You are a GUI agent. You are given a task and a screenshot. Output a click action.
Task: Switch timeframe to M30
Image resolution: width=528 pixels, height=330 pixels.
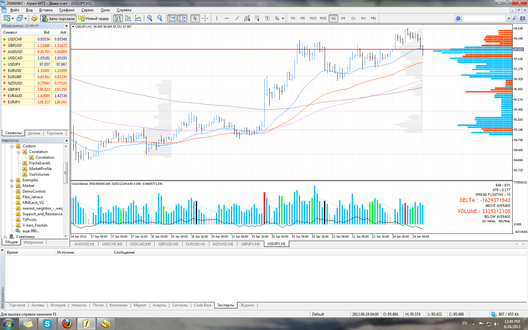coord(323,18)
